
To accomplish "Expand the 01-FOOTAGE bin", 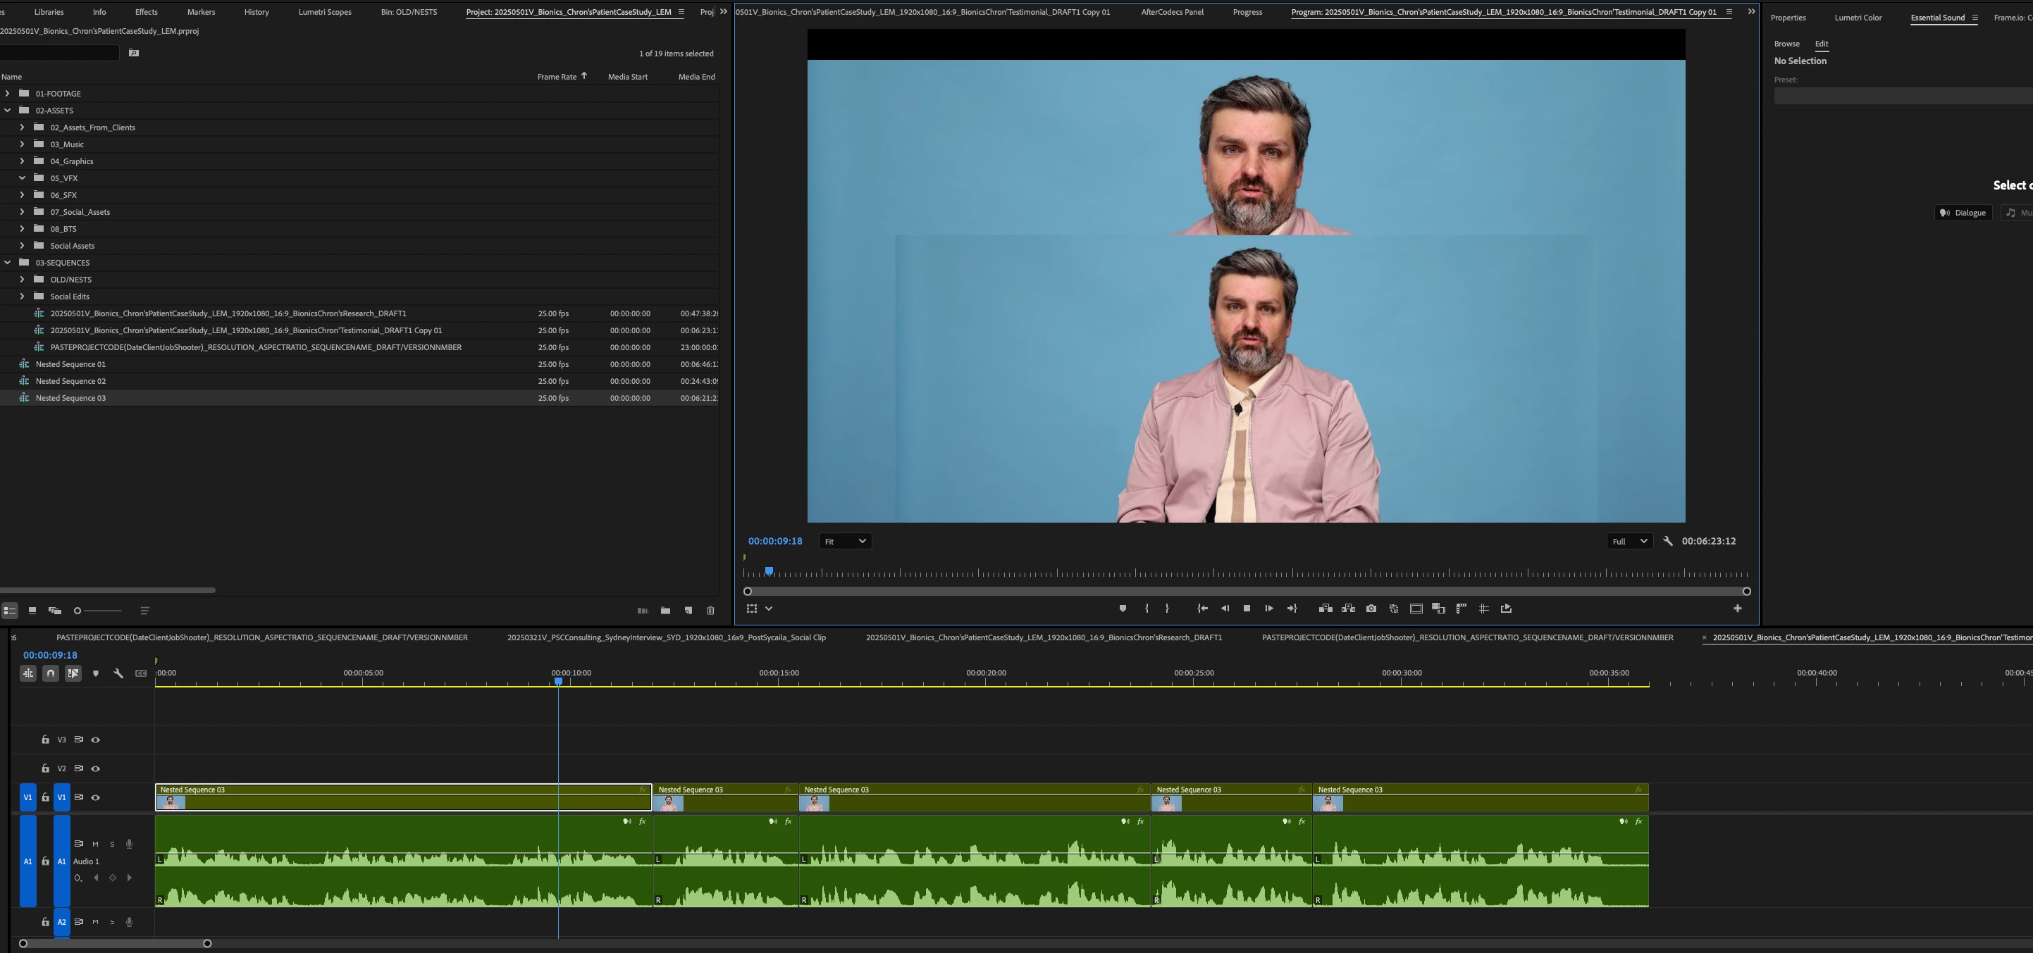I will coord(8,93).
